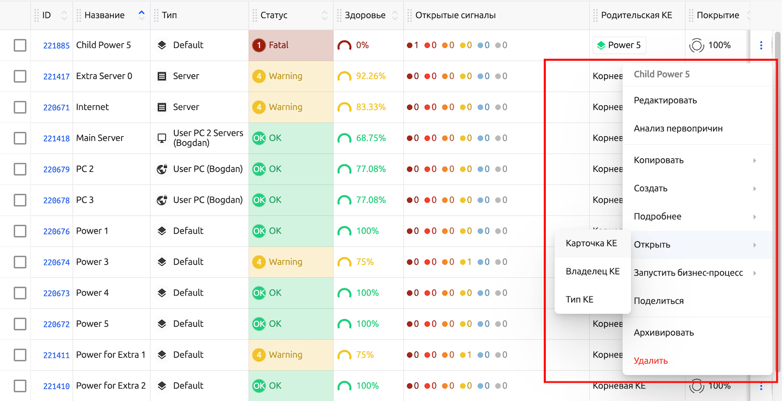Image resolution: width=782 pixels, height=401 pixels.
Task: Click the Default type icon for Power 1
Action: pyautogui.click(x=162, y=231)
